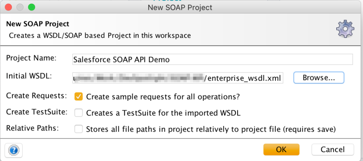
Task: Enable the Create TestSuite checkbox
Action: 79,113
